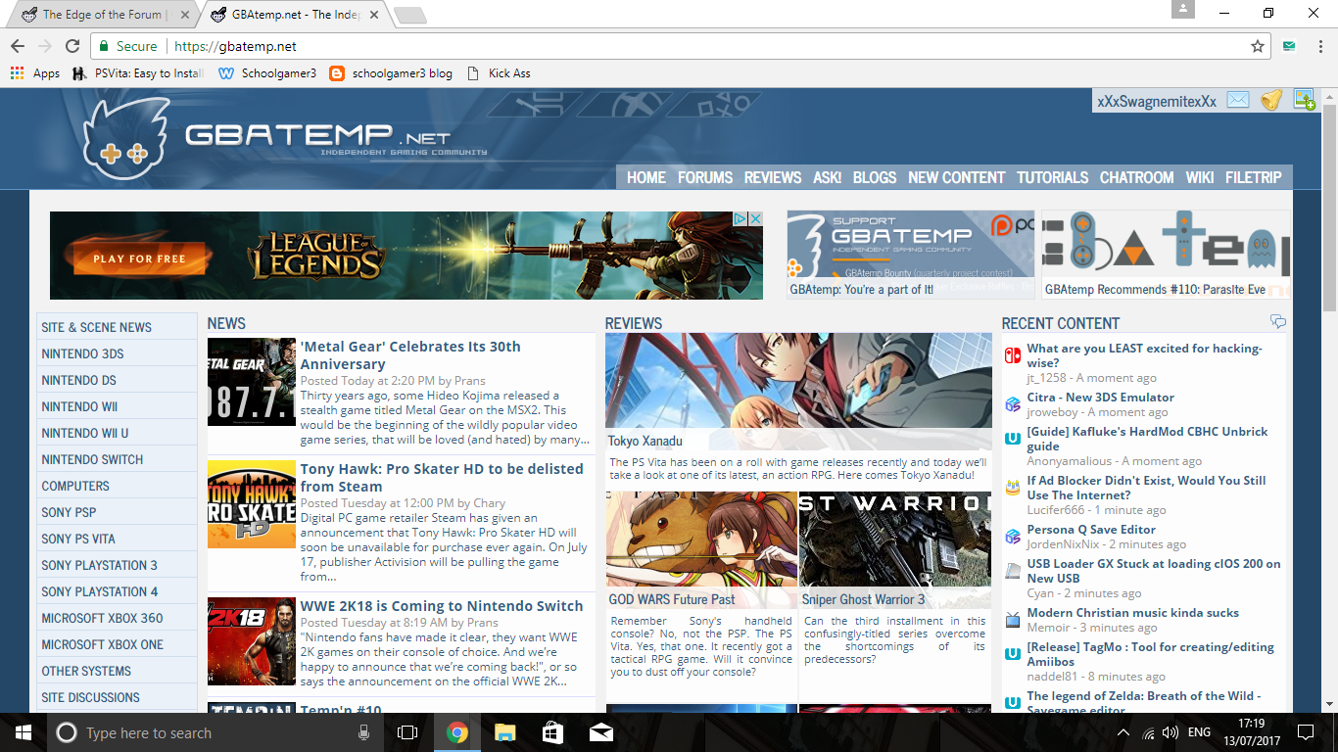Open the CHATROOM navigation item
This screenshot has width=1338, height=752.
point(1137,177)
